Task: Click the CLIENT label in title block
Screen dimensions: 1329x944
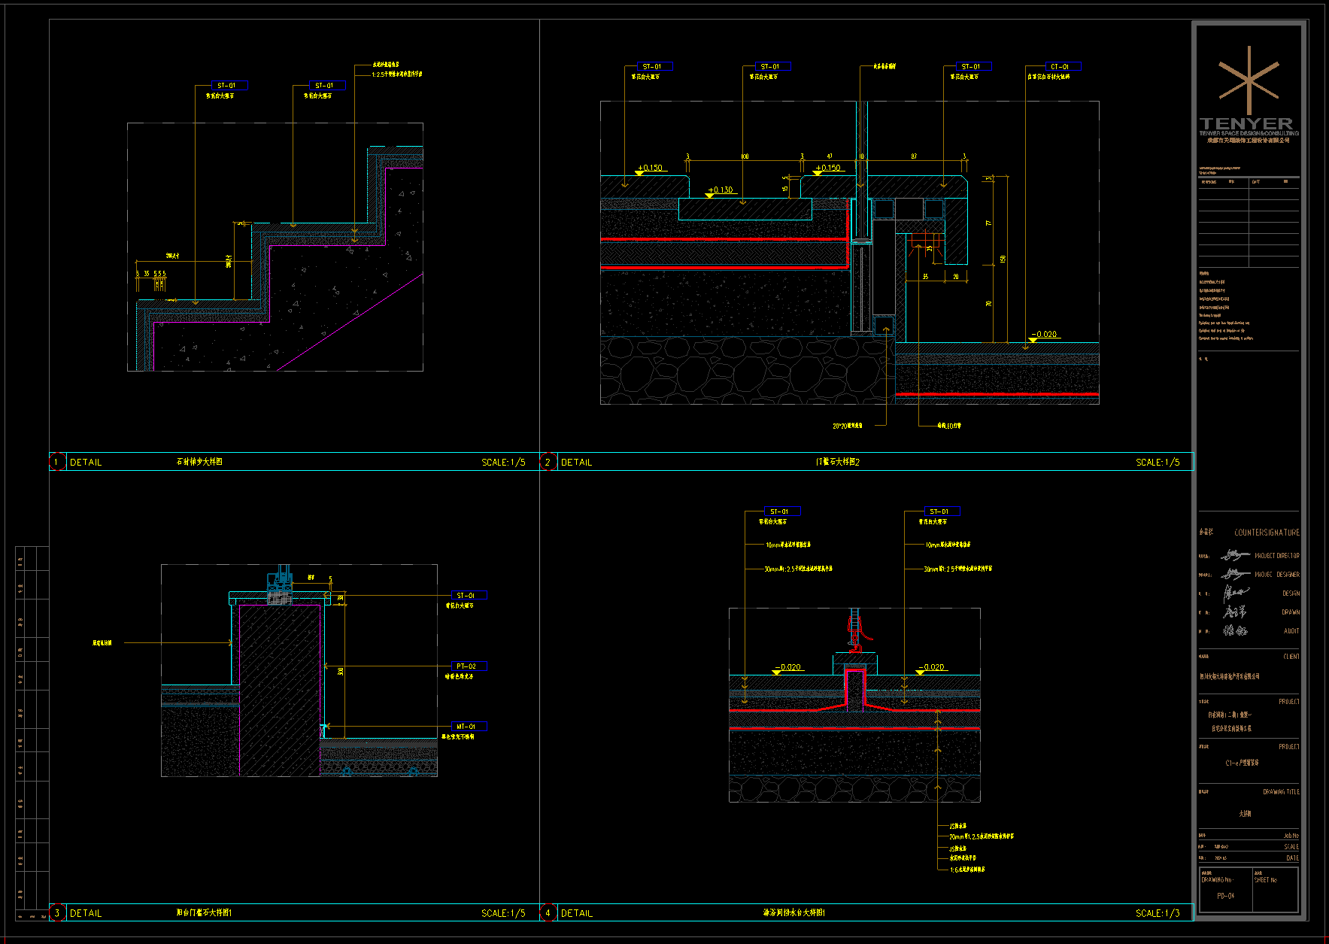Action: pyautogui.click(x=1291, y=657)
